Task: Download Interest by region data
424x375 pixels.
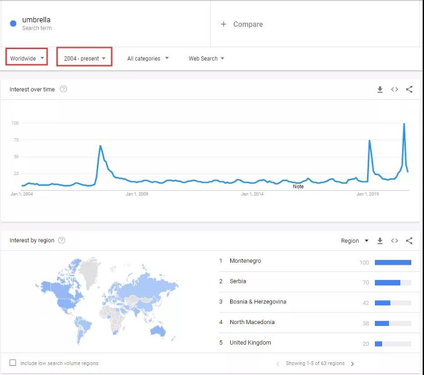Action: point(380,241)
